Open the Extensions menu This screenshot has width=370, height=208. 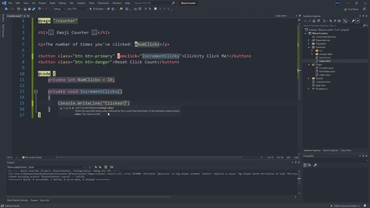click(103, 3)
